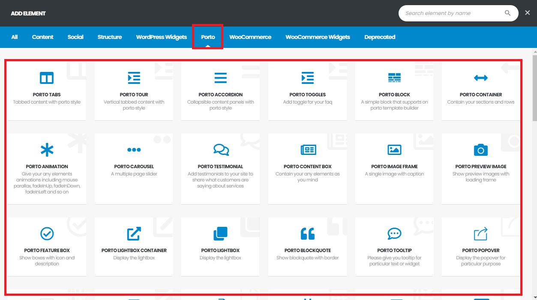Pick the Porto Toggles icon
Screen dimensions: 537x300
[307, 78]
